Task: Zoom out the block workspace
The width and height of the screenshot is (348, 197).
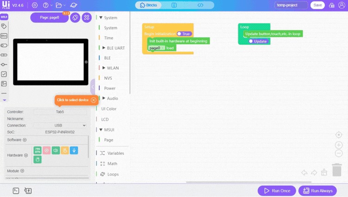Action: click(x=339, y=153)
